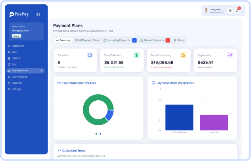251x161 pixels.
Task: Click the blue legend dot under donut
Action: [100, 134]
